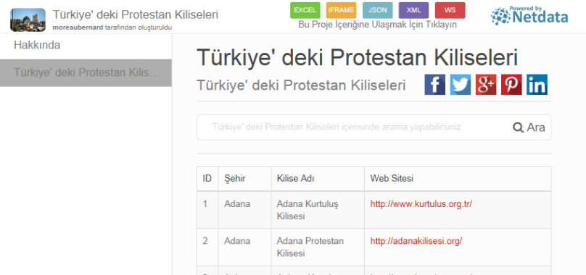
Task: Share the page on Facebook
Action: click(434, 85)
